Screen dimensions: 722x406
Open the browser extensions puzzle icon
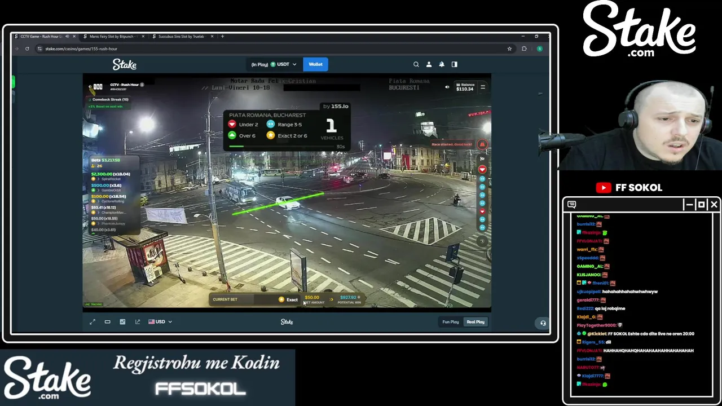(x=524, y=49)
